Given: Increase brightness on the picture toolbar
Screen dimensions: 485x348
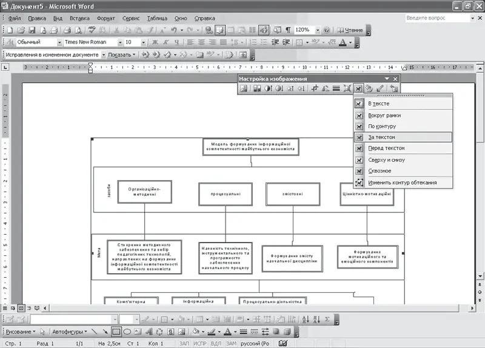Looking at the screenshot, I should pyautogui.click(x=290, y=89).
